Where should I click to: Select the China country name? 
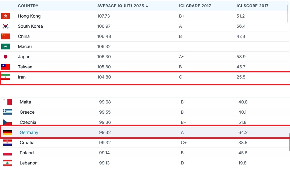point(24,36)
